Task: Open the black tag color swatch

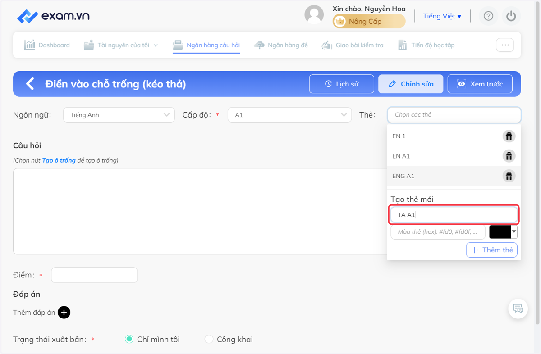Action: point(500,232)
